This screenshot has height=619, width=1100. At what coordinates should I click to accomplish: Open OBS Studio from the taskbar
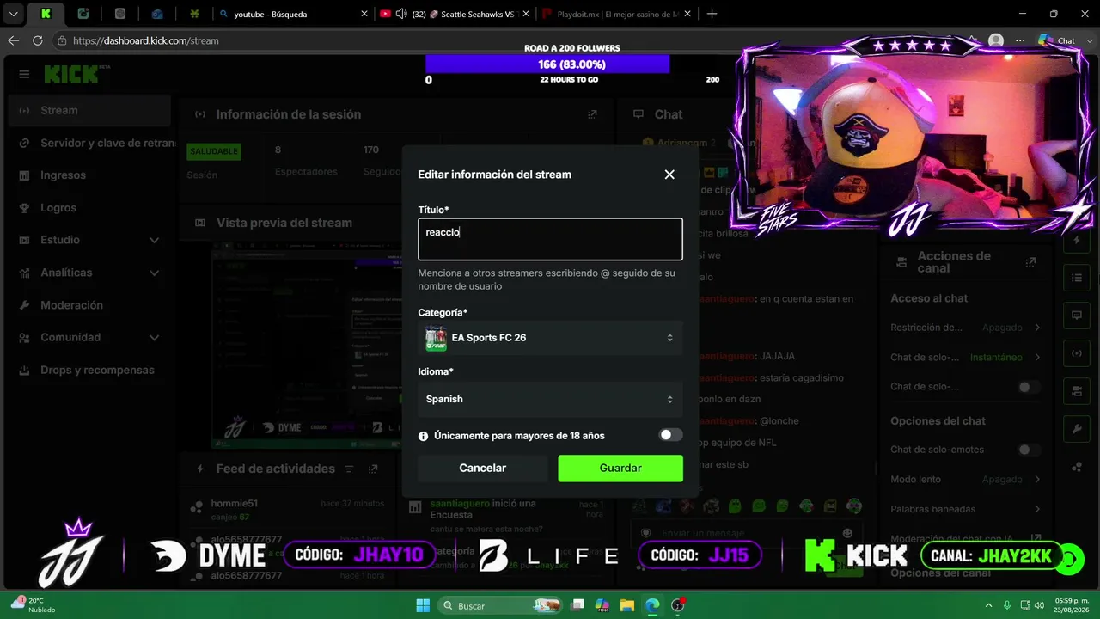click(x=678, y=605)
